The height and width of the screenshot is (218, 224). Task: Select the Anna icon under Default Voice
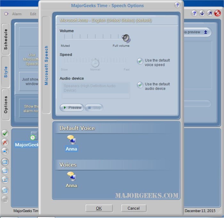[x=71, y=139]
